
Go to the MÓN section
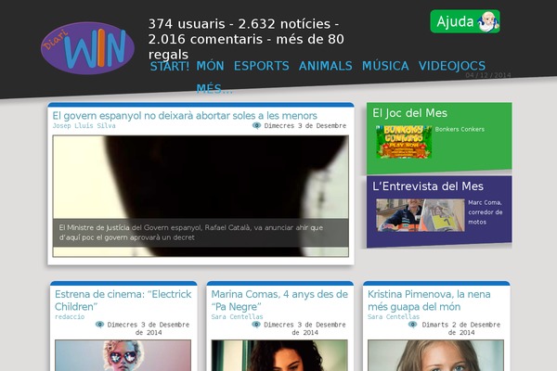210,66
